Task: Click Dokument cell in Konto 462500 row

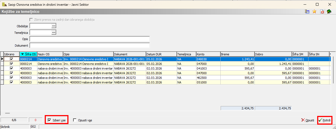Action: pos(130,77)
